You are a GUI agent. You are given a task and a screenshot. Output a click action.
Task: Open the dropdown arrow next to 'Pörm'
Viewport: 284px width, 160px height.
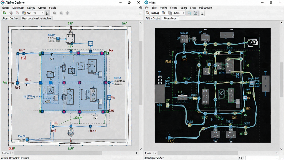click(x=184, y=13)
